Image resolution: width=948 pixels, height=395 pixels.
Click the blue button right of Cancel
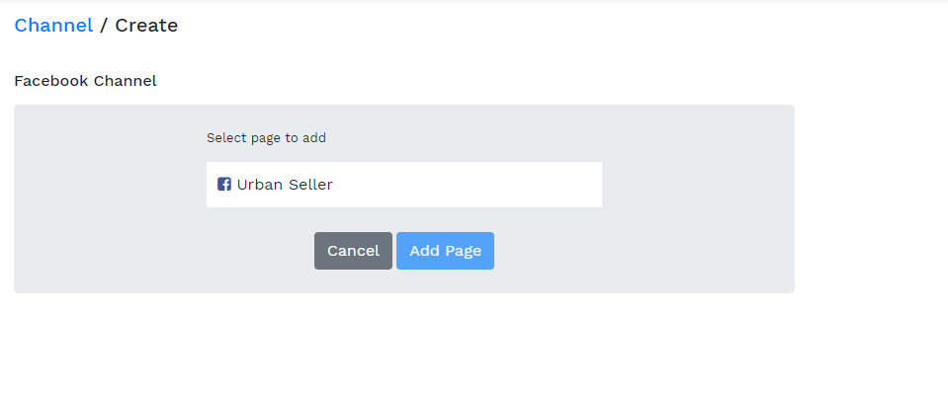pos(445,251)
